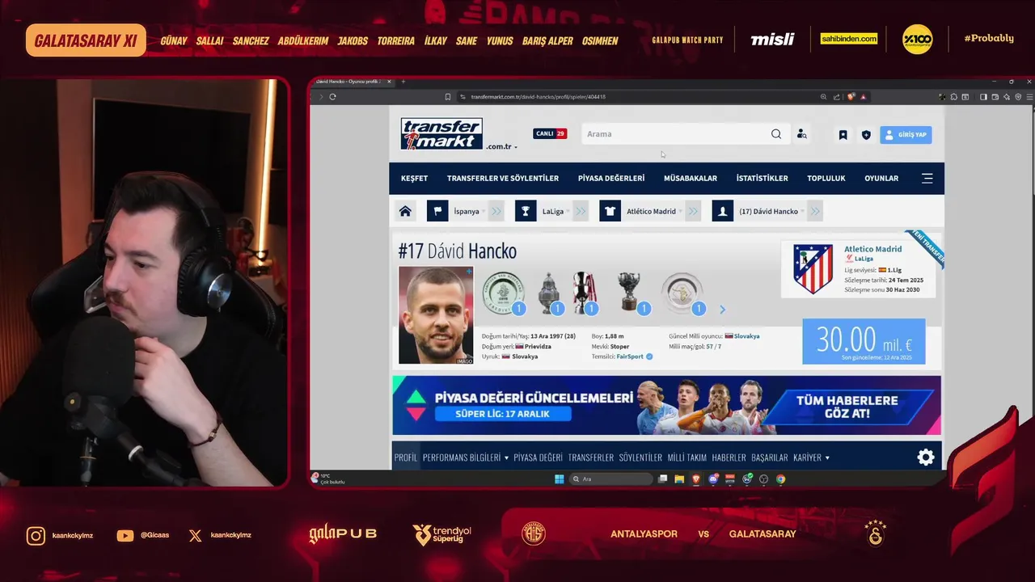Click Dávid Hancko's profile photo
Screen dimensions: 1035x582
(x=436, y=315)
